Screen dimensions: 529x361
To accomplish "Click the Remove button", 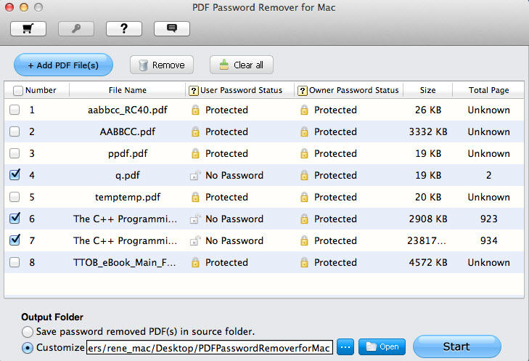I will [x=162, y=65].
